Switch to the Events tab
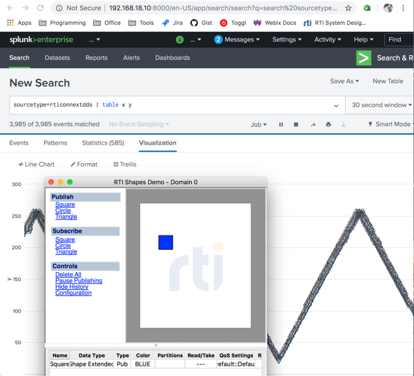Image resolution: width=414 pixels, height=376 pixels. tap(19, 143)
